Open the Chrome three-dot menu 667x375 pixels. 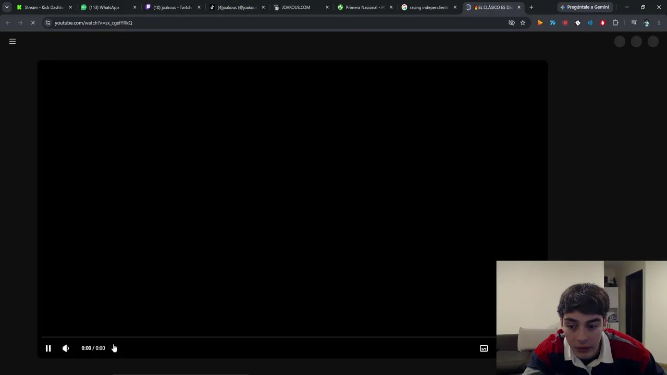coord(659,23)
